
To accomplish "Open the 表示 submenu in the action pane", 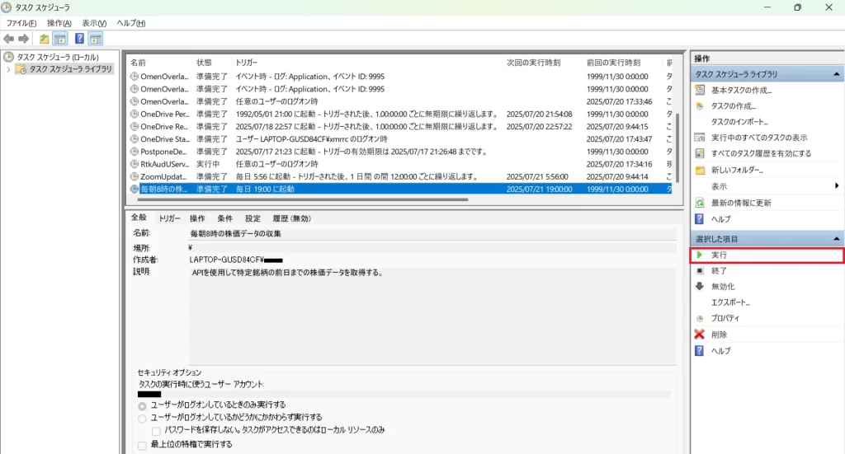I will [x=836, y=186].
